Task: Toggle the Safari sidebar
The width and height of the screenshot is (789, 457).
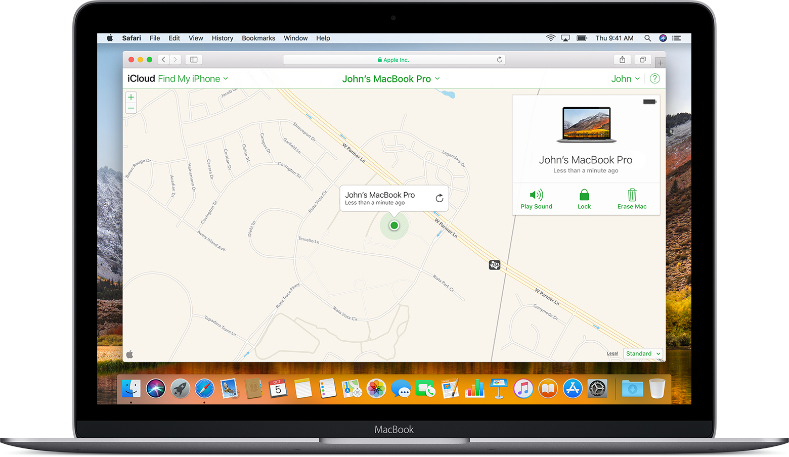Action: tap(194, 60)
